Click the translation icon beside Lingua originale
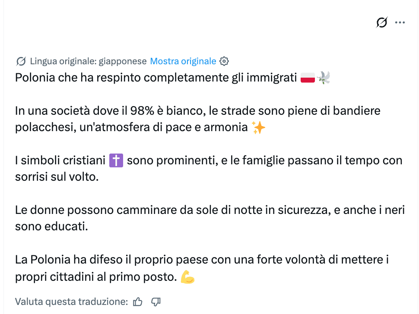Viewport: 419px width, 314px height. coord(21,61)
